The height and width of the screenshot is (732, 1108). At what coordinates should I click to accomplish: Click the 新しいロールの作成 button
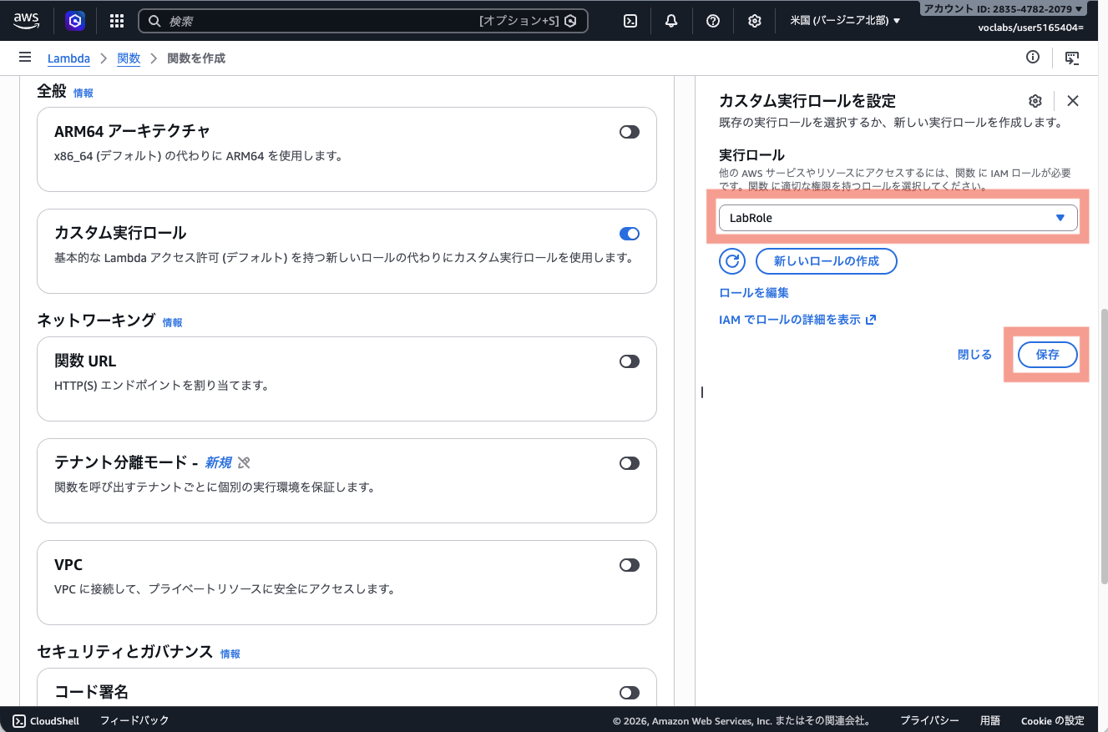(827, 261)
